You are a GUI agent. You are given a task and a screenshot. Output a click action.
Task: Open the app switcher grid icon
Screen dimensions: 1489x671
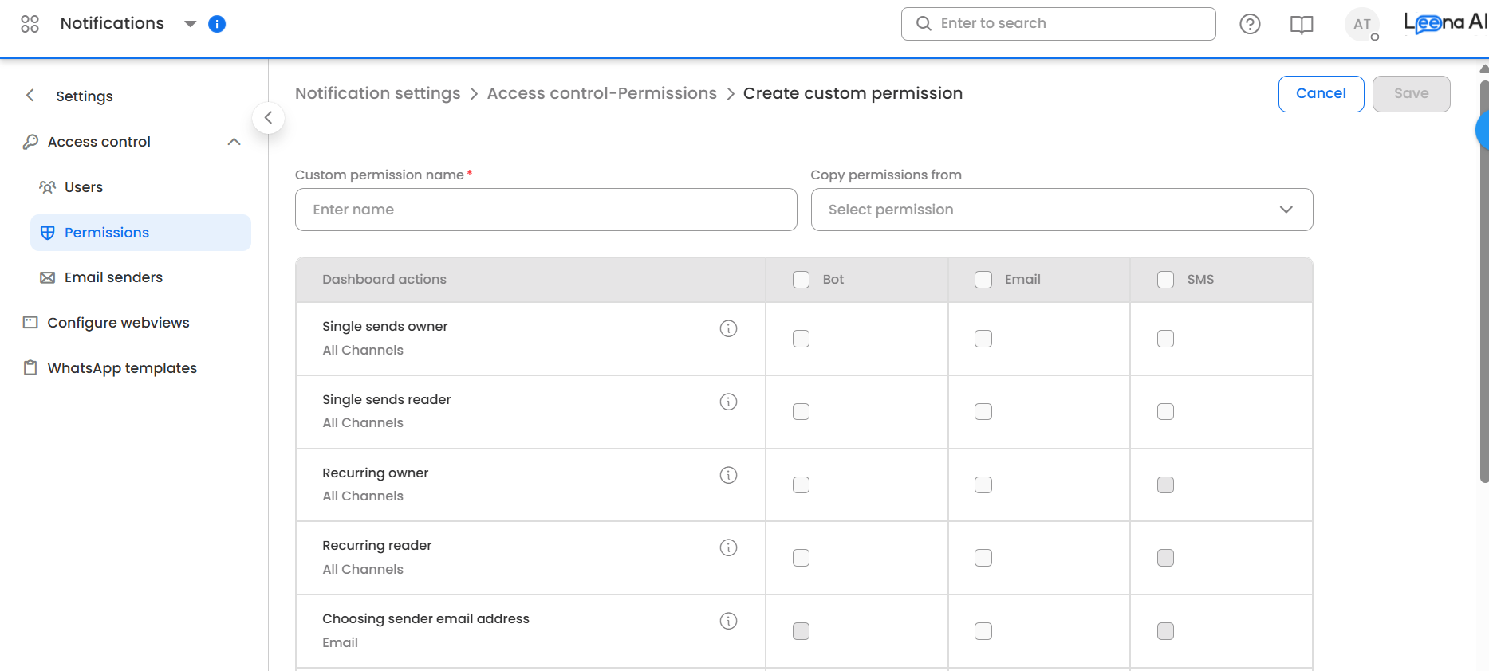pos(30,24)
